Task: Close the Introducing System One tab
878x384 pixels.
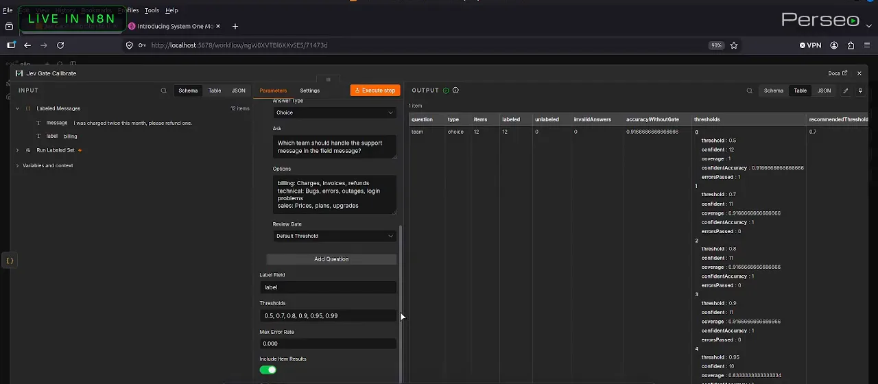Action: pyautogui.click(x=218, y=26)
